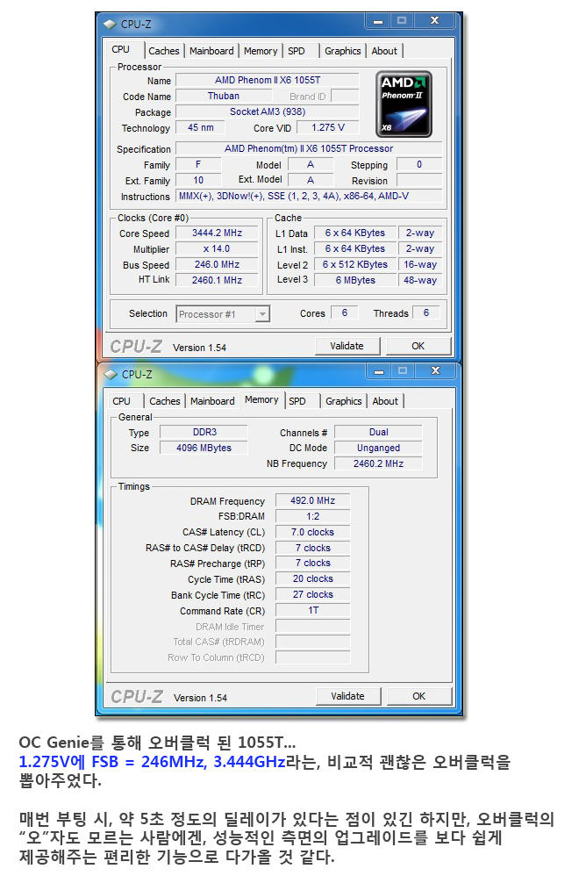Expand the Processor #1 selection dropdown
Image resolution: width=579 pixels, height=876 pixels.
coord(262,314)
